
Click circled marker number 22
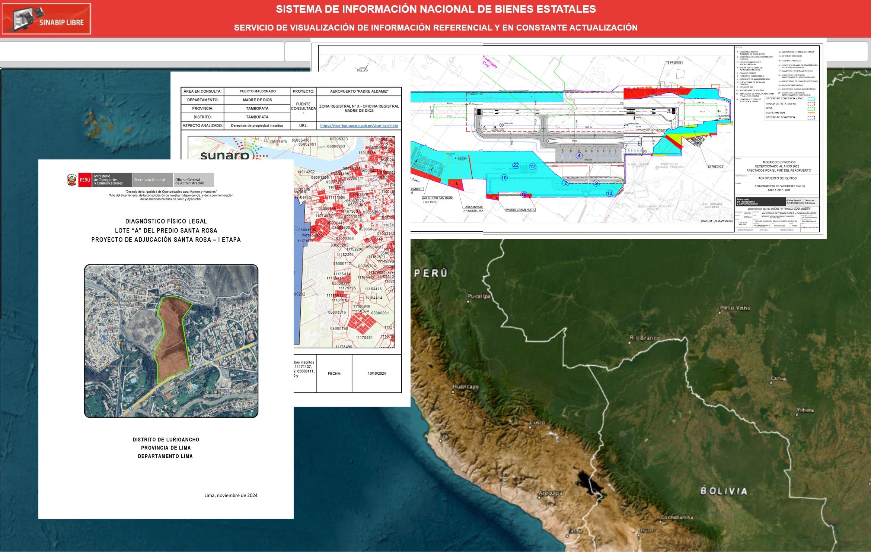tap(516, 165)
